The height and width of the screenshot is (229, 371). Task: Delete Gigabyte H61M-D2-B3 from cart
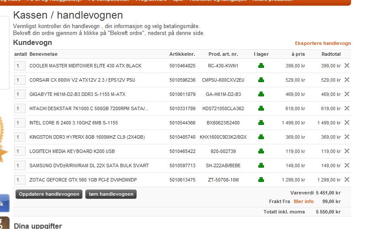coord(347,94)
